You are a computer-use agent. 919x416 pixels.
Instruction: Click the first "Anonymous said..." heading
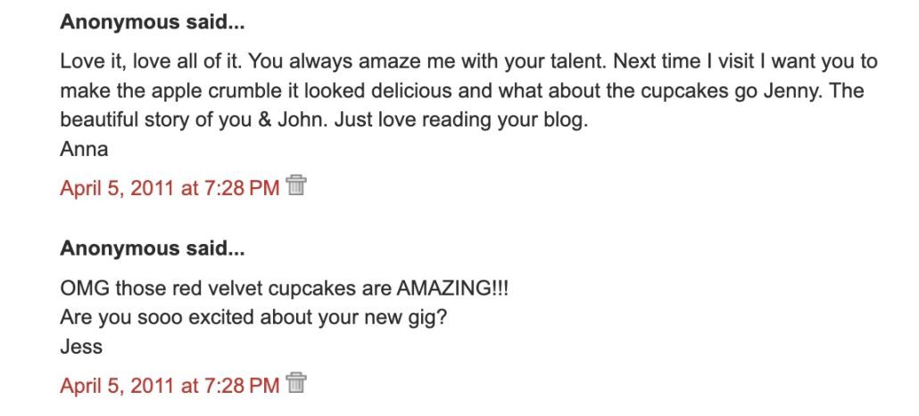pyautogui.click(x=152, y=24)
